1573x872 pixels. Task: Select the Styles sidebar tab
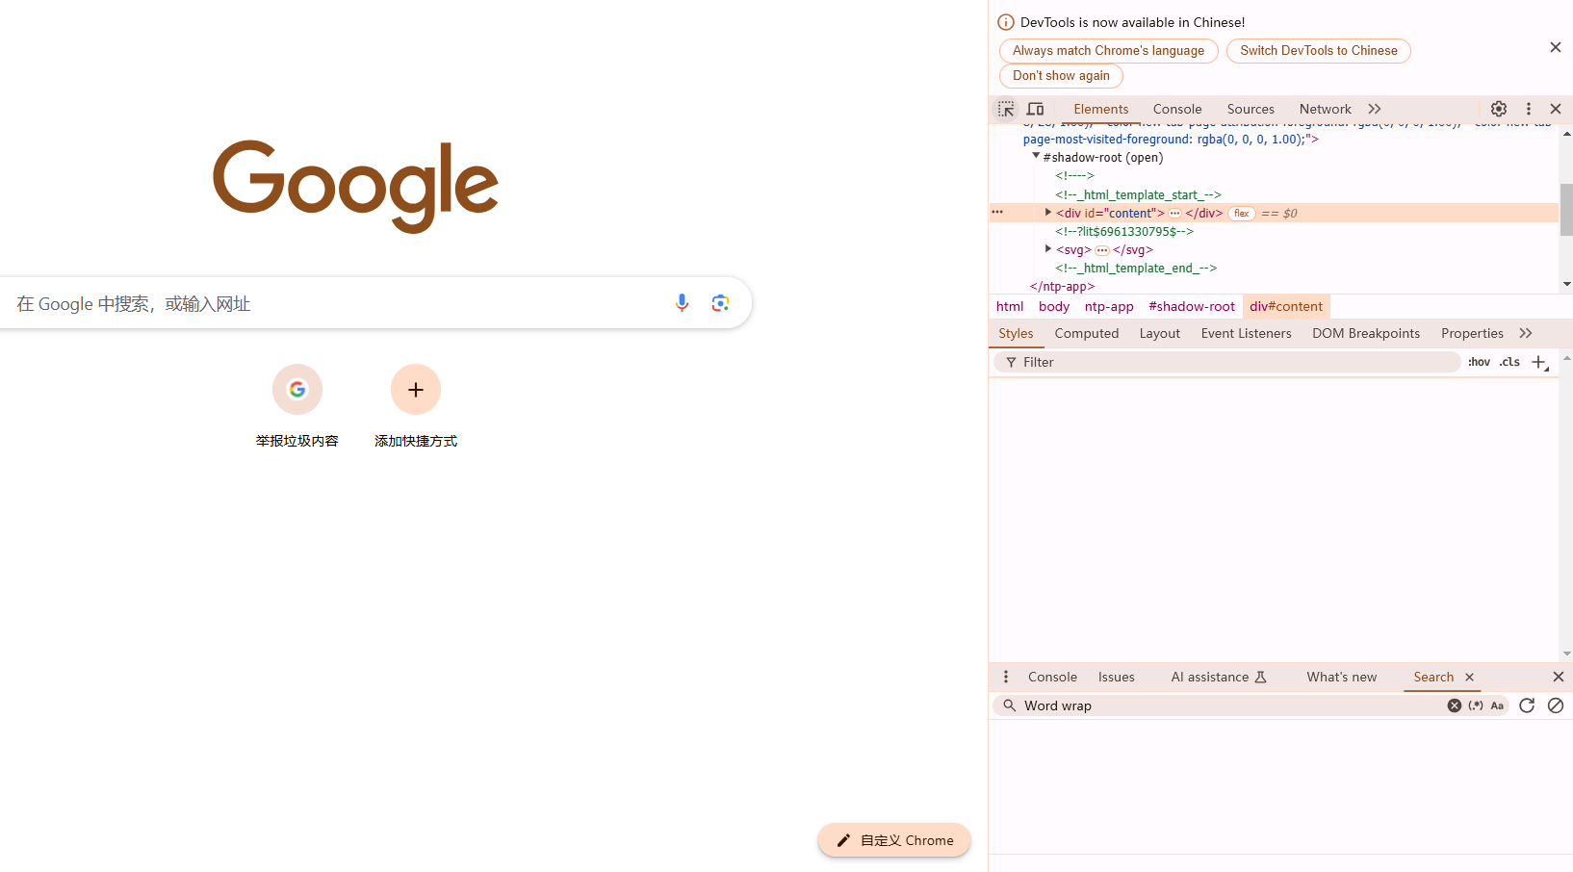(x=1016, y=333)
